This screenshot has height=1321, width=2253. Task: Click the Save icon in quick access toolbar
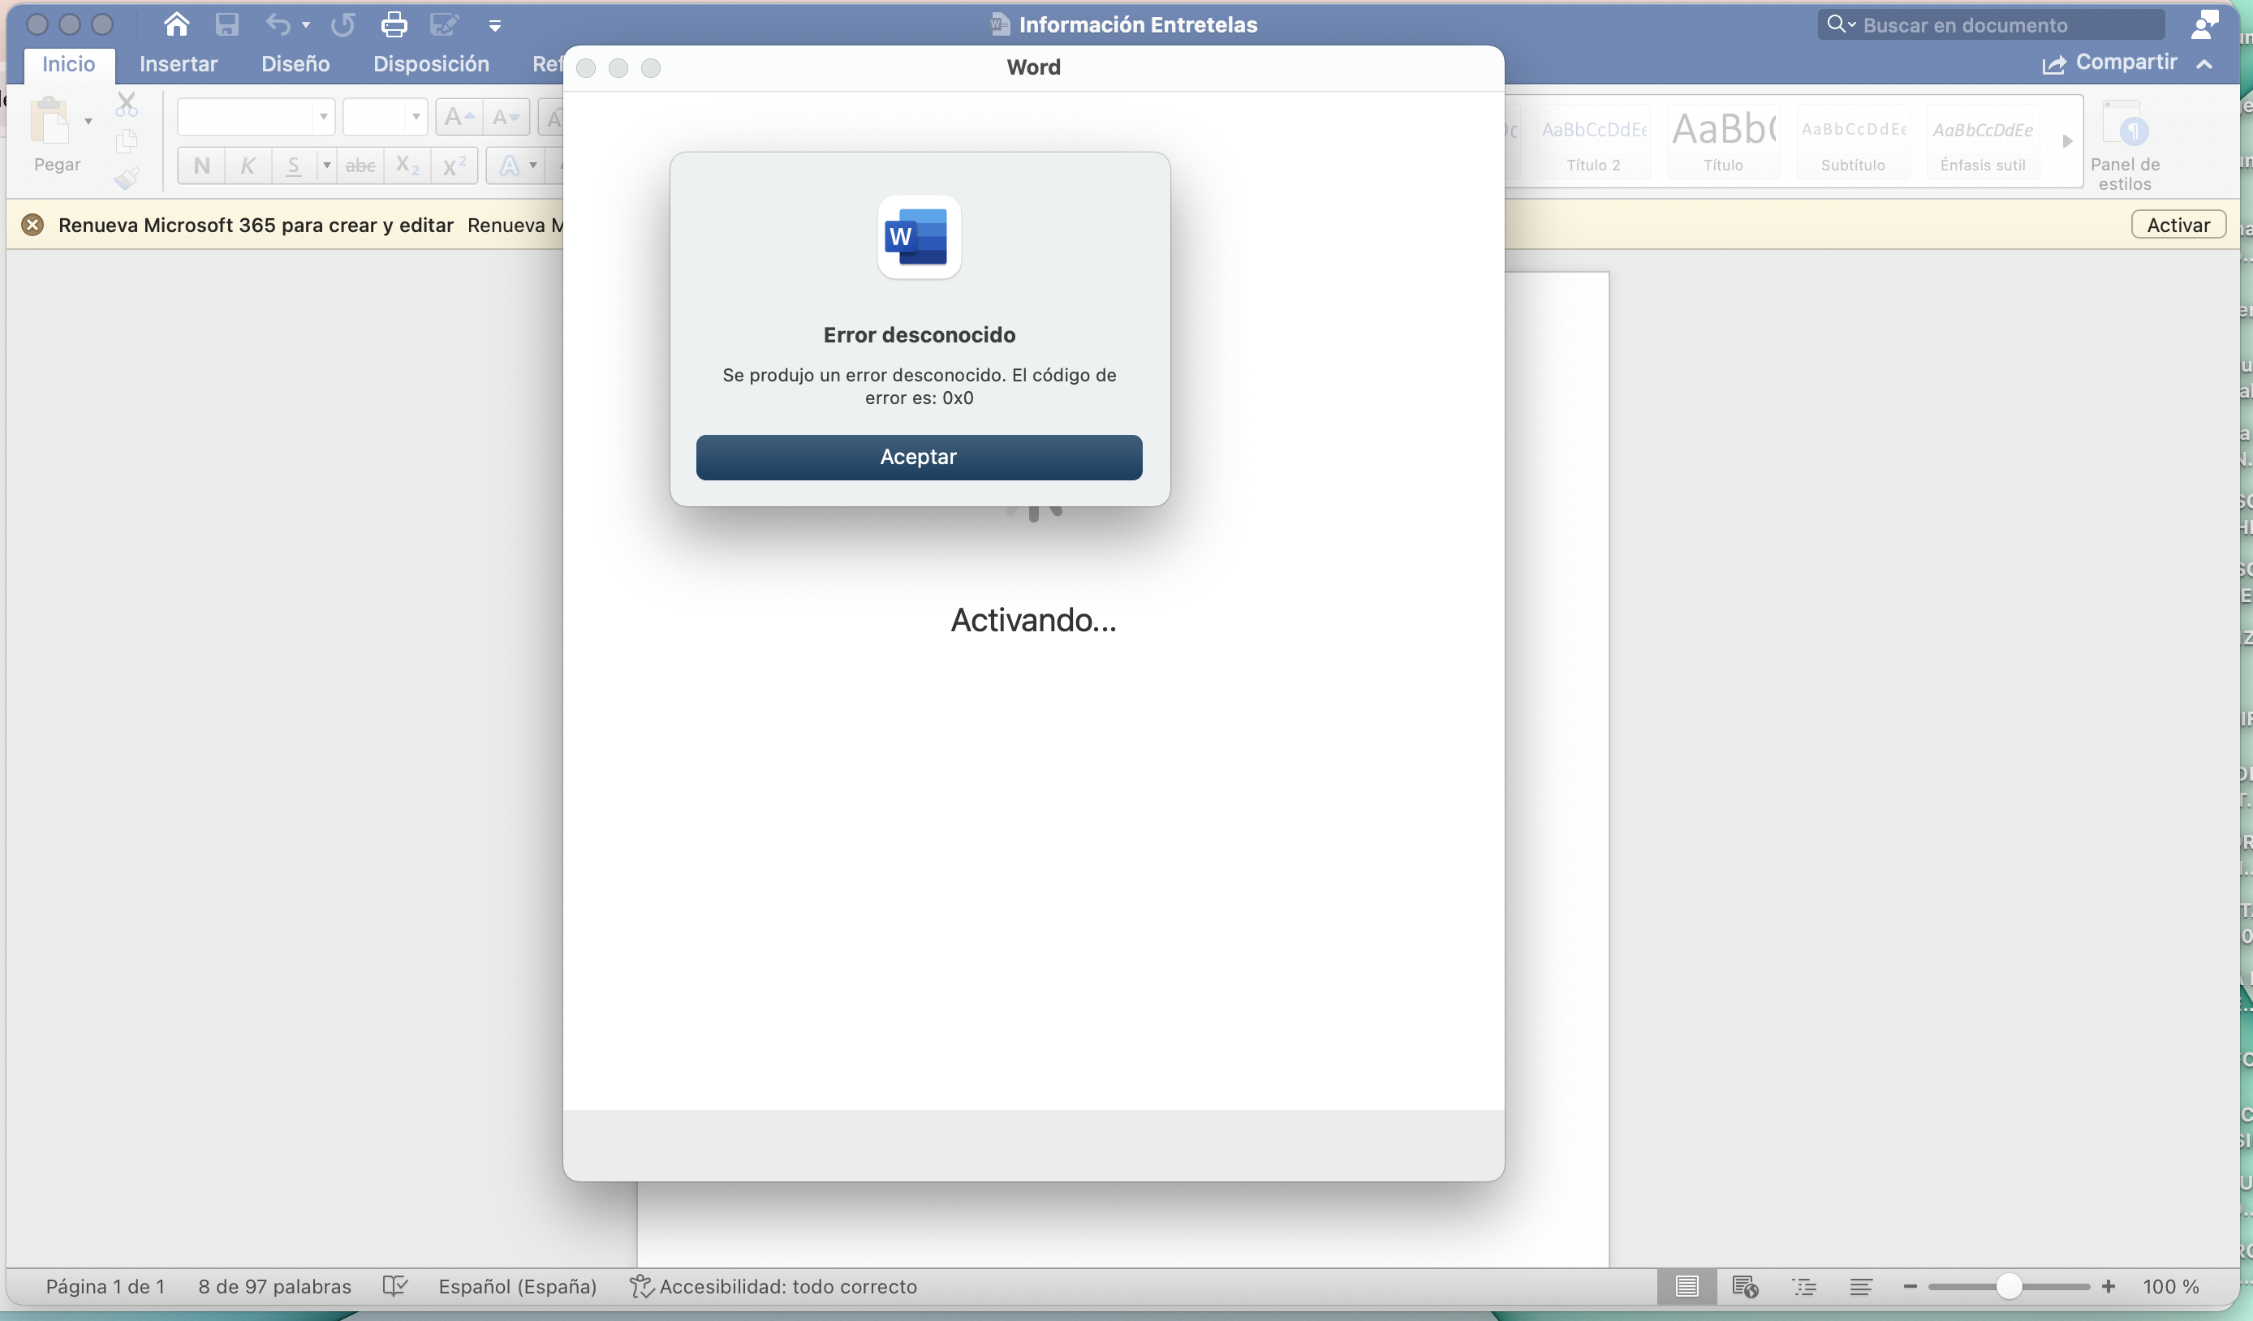pyautogui.click(x=227, y=24)
